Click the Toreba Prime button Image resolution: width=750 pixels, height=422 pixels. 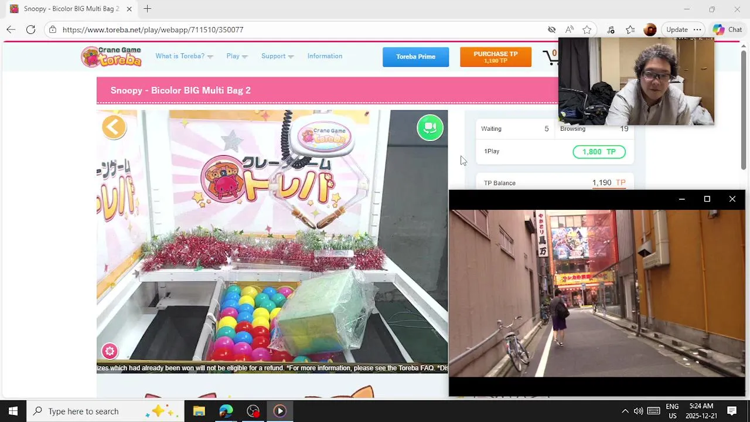pyautogui.click(x=415, y=57)
